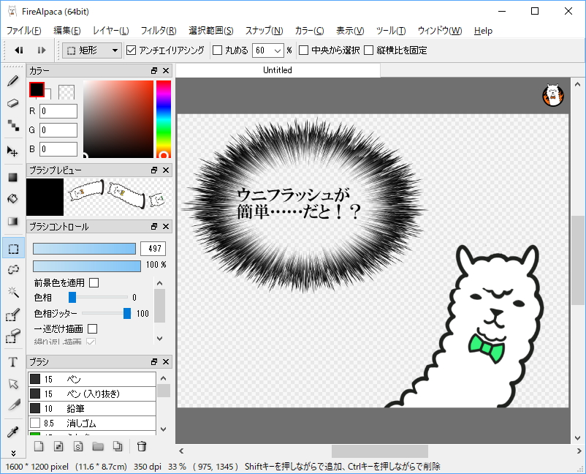The height and width of the screenshot is (474, 586).
Task: Select the rectangular Selection tool
Action: click(13, 248)
